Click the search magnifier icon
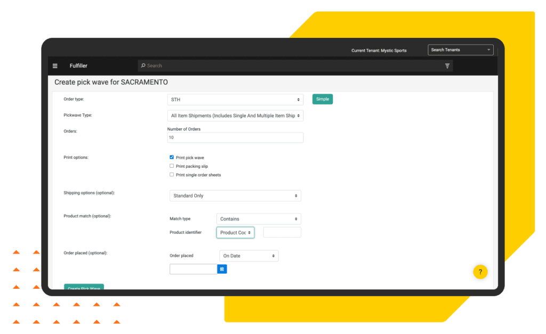The width and height of the screenshot is (546, 334). pyautogui.click(x=143, y=66)
